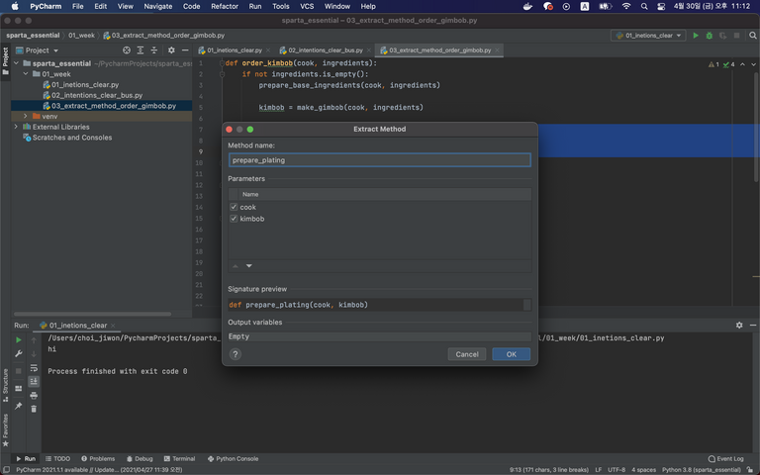This screenshot has width=760, height=475.
Task: Open macOS Control Center icon
Action: [x=661, y=6]
